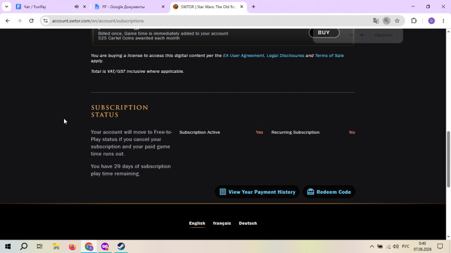Close the FunPay tab
Image resolution: width=451 pixels, height=253 pixels.
pyautogui.click(x=85, y=6)
